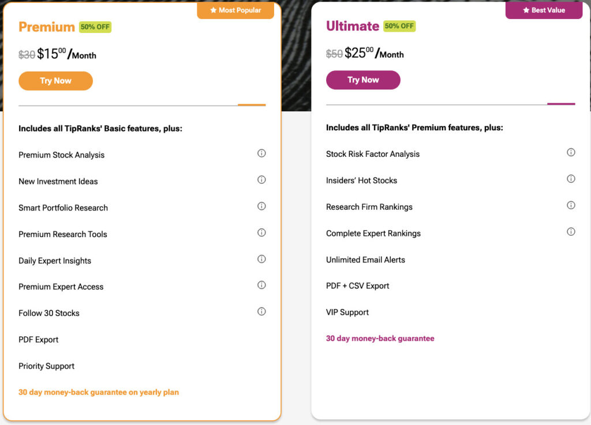Open info icon for Research Firm Rankings

(x=571, y=205)
